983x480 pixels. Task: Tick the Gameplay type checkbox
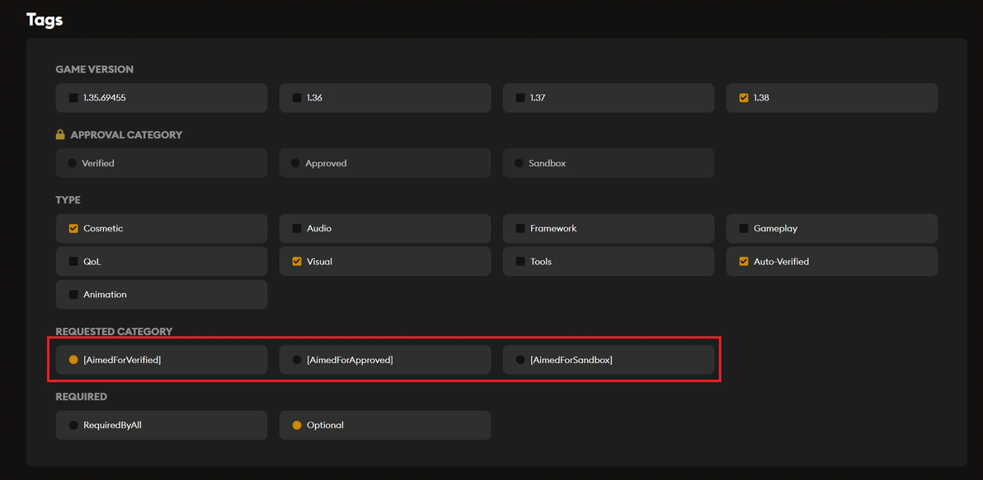pos(744,229)
